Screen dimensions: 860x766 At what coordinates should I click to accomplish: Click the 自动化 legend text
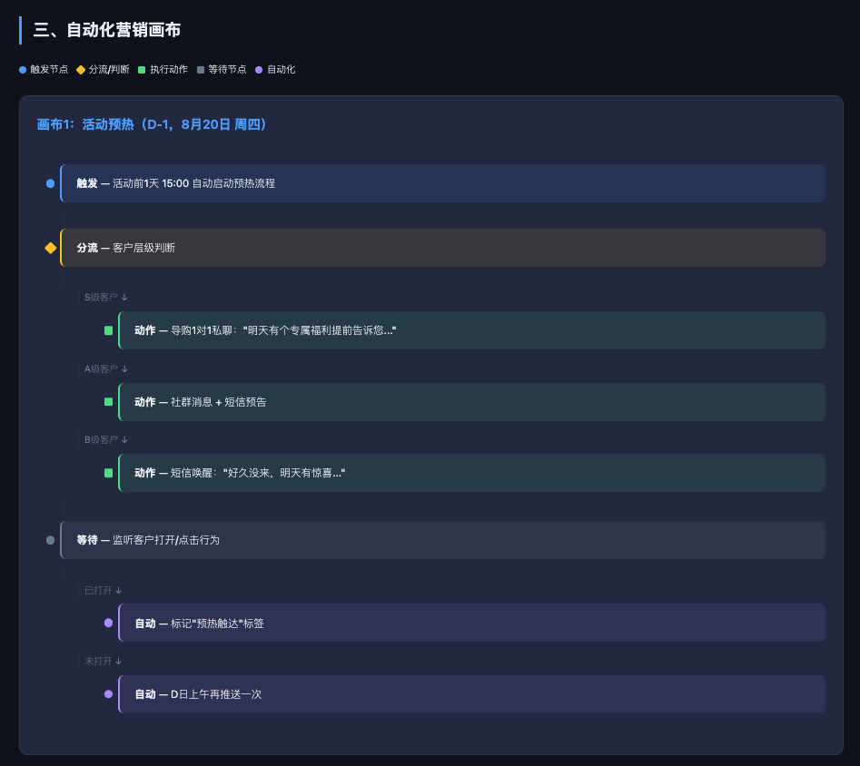pyautogui.click(x=281, y=70)
